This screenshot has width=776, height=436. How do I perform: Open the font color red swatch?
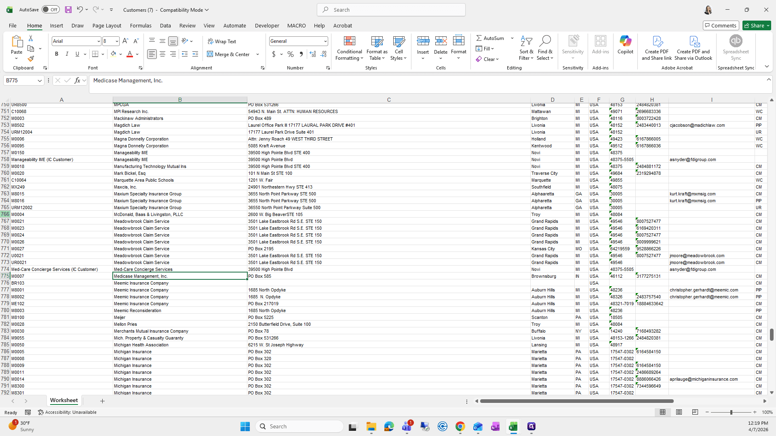[130, 54]
